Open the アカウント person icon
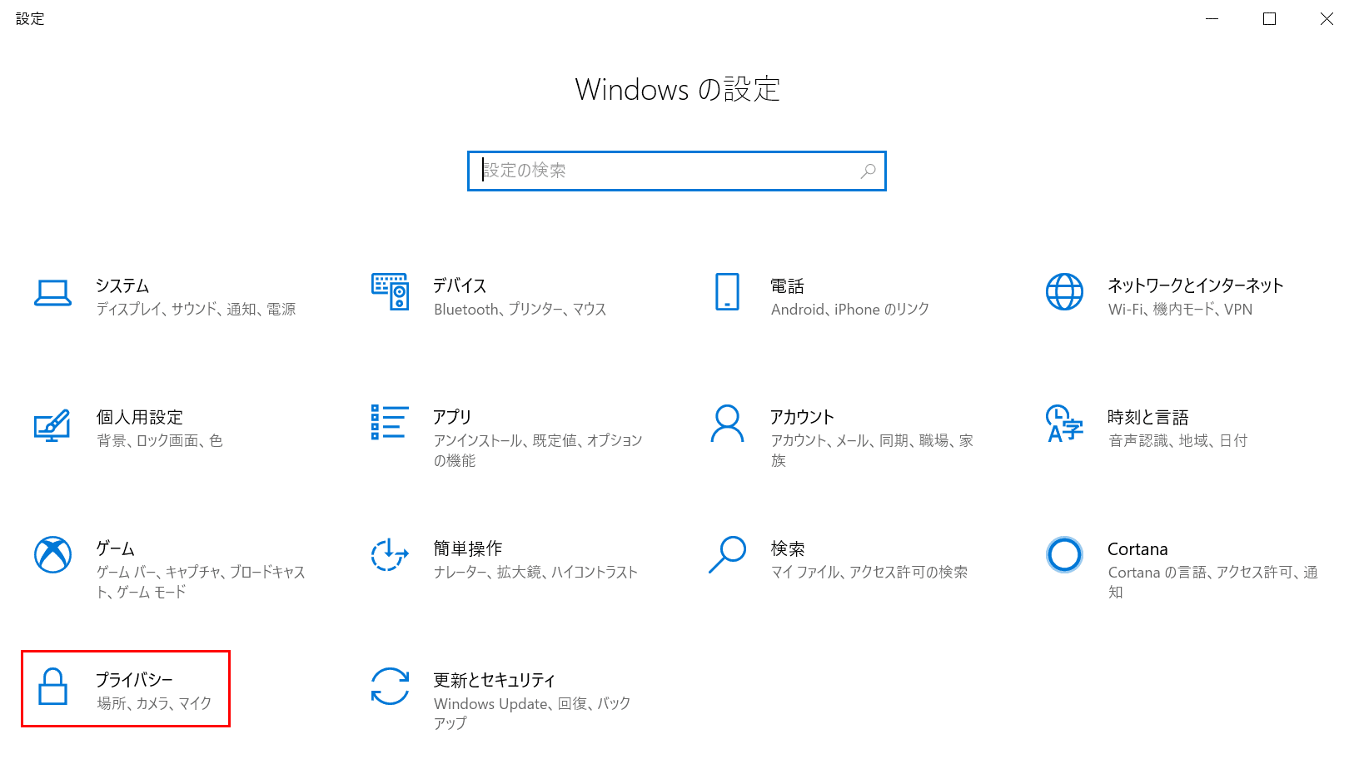This screenshot has height=769, width=1354. click(x=727, y=424)
